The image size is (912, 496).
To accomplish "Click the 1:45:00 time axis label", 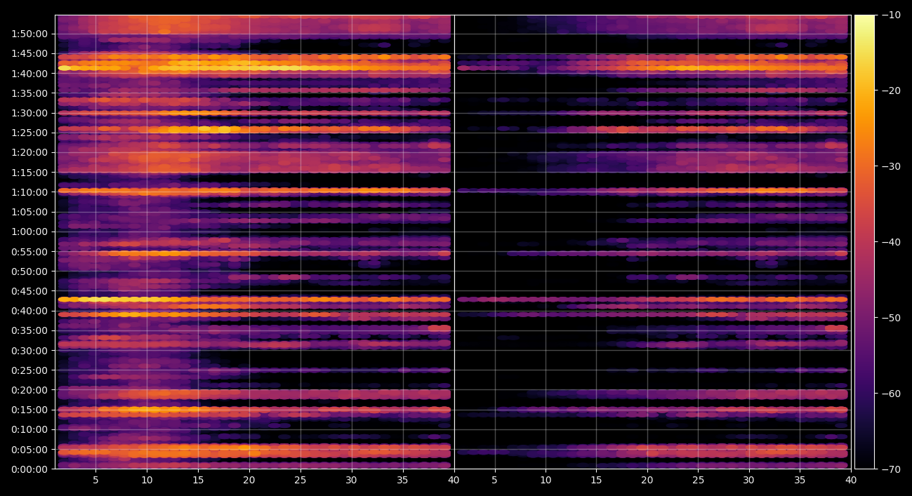I will pos(29,53).
